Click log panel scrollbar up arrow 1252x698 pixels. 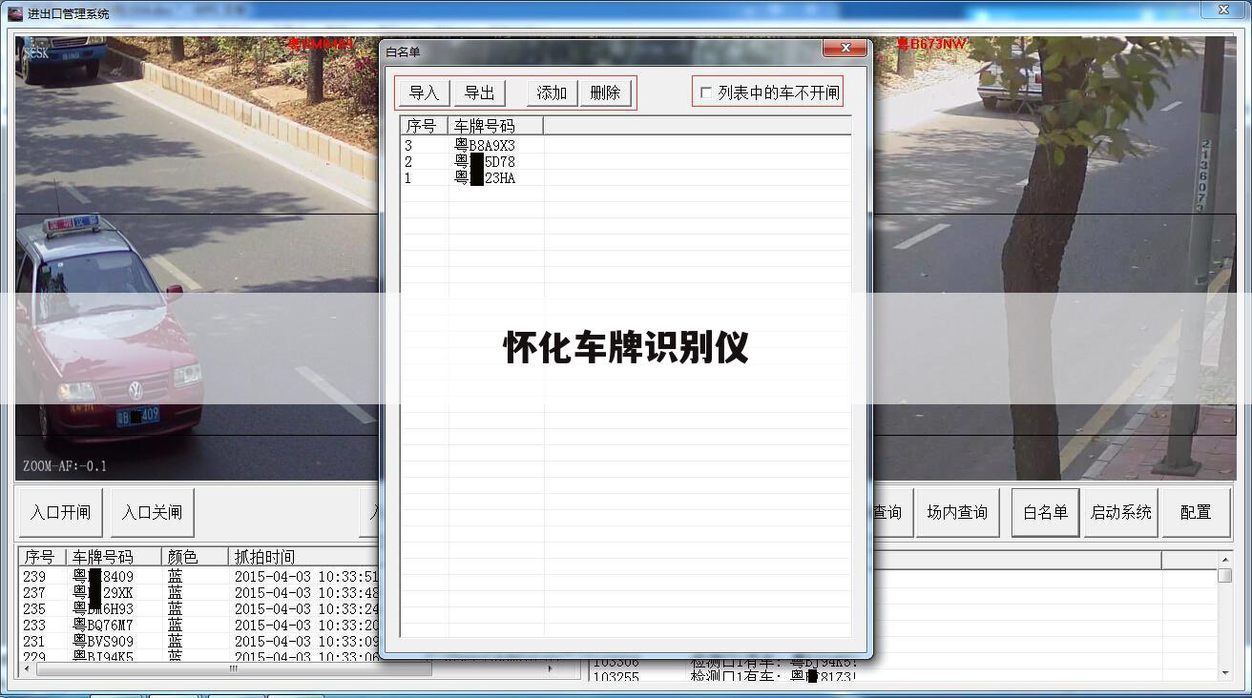[x=1225, y=559]
